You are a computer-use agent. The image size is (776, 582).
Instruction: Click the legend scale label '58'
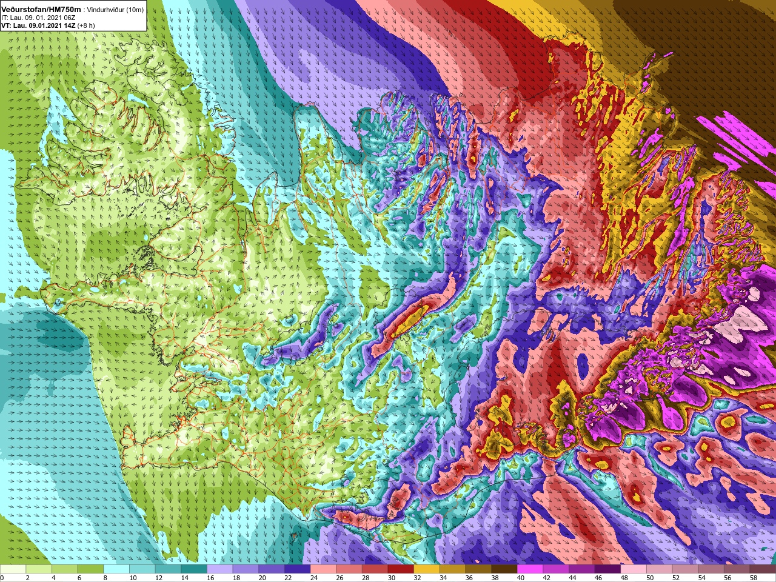click(754, 578)
